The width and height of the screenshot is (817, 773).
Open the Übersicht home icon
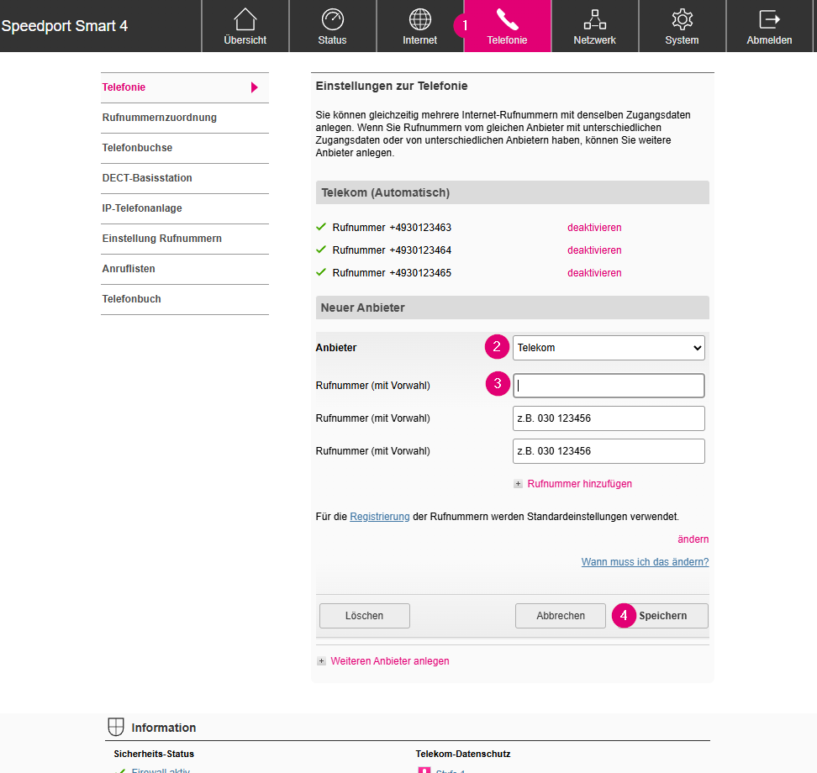pos(245,20)
